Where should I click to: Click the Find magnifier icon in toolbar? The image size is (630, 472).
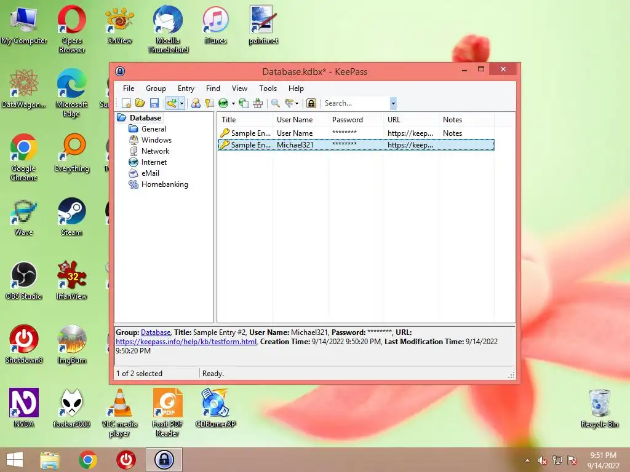pyautogui.click(x=275, y=103)
